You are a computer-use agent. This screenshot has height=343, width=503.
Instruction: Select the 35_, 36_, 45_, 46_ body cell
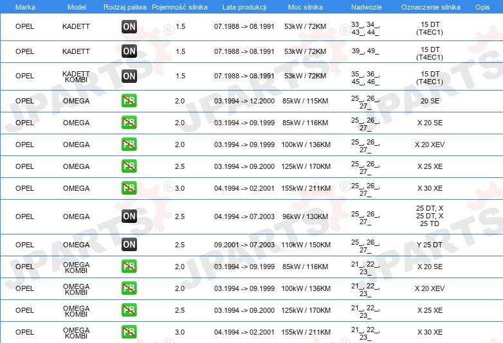tap(365, 78)
